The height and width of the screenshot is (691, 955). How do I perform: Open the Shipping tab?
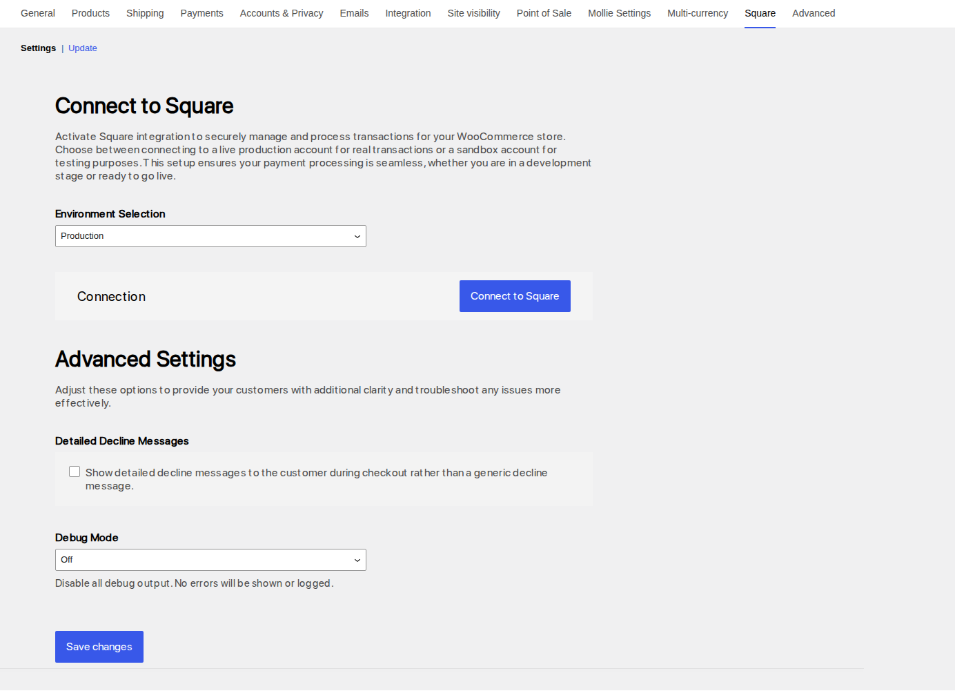[x=145, y=13]
